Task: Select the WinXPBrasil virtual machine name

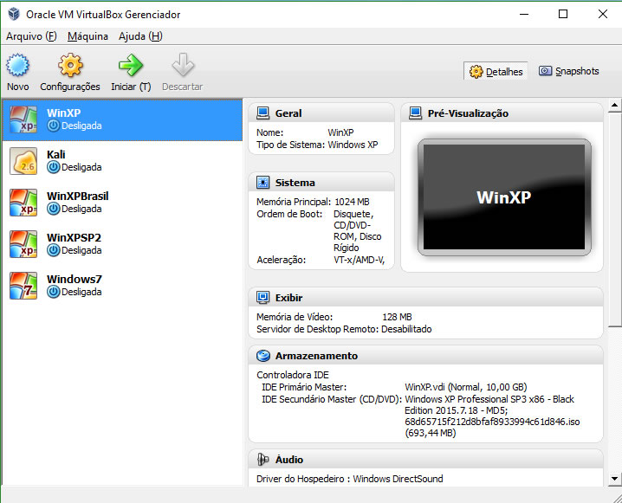Action: pyautogui.click(x=77, y=197)
